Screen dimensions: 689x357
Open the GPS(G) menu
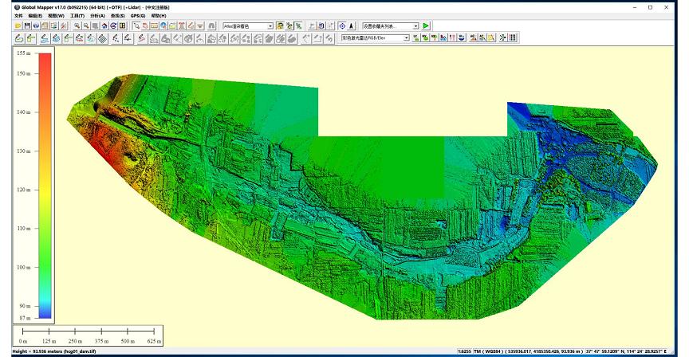point(138,16)
